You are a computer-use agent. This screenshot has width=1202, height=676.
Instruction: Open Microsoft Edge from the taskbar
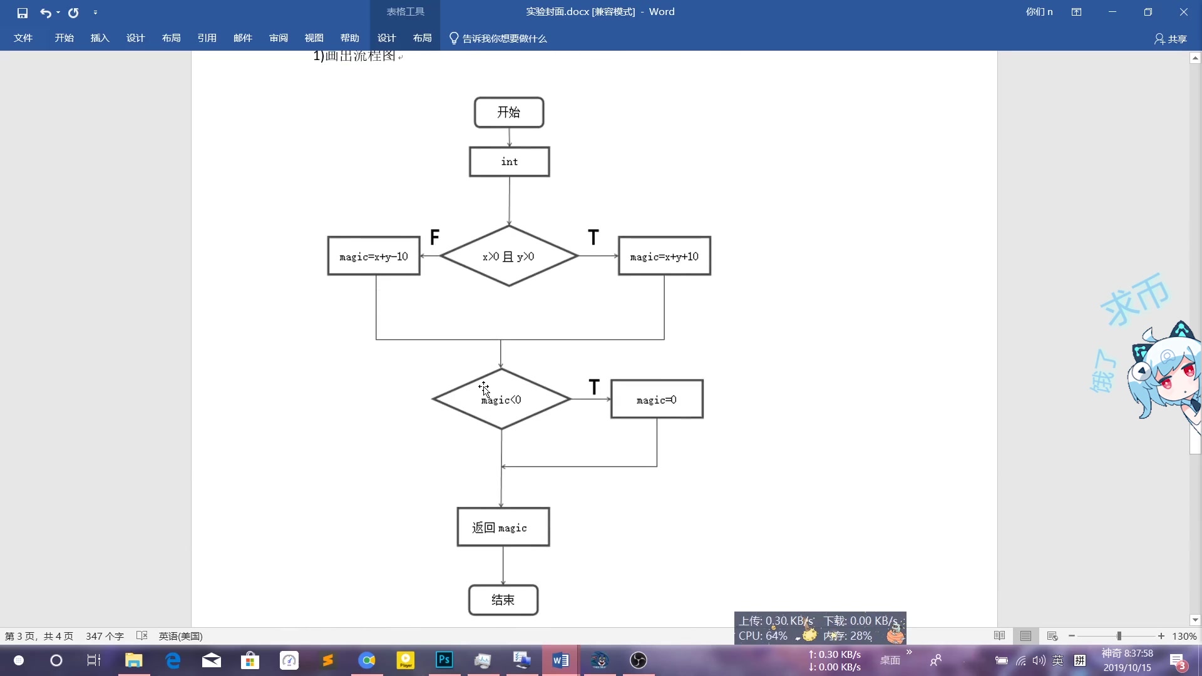[173, 660]
